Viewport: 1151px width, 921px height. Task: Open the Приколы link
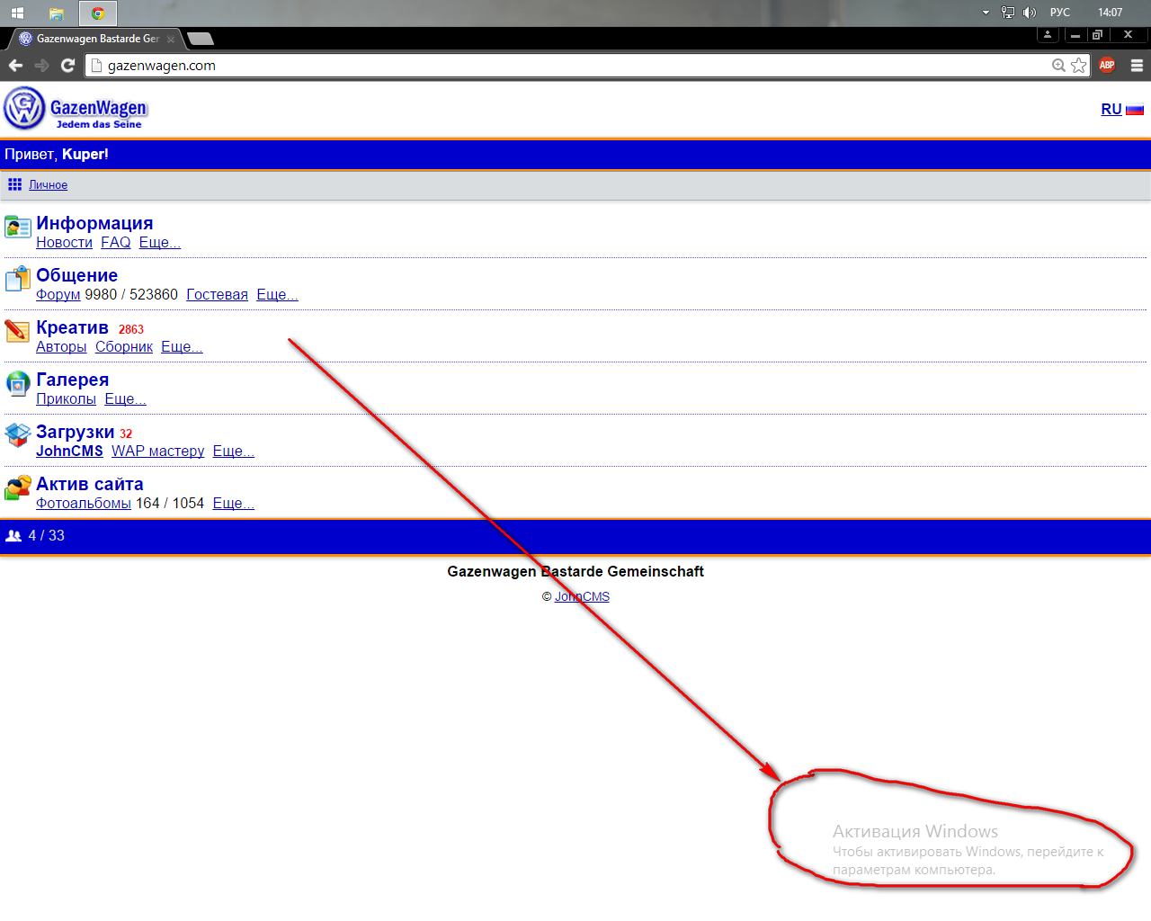(x=66, y=398)
